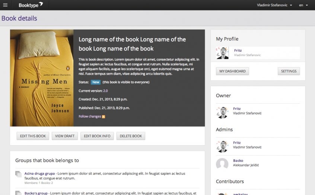Open Edit Book Info
315x195 pixels.
[x=97, y=136]
